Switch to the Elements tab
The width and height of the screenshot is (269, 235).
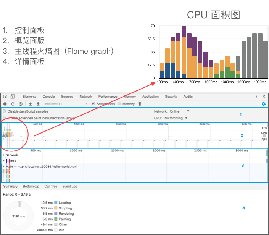pyautogui.click(x=29, y=97)
